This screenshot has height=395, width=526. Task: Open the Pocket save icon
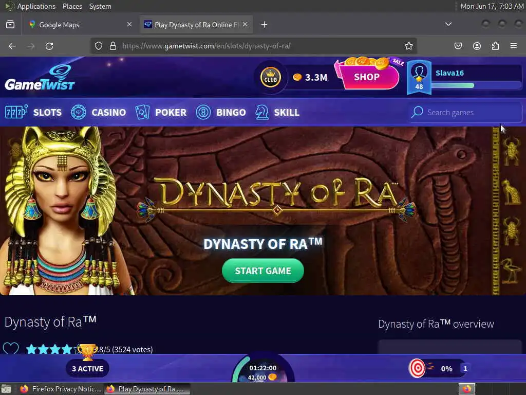[458, 46]
